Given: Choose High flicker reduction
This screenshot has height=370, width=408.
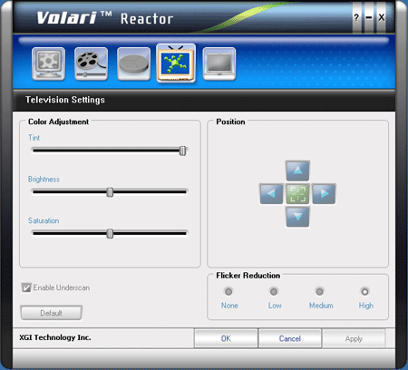Looking at the screenshot, I should pyautogui.click(x=364, y=291).
